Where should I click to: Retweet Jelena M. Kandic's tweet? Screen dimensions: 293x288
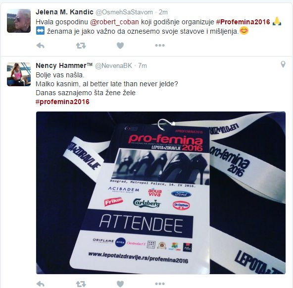81,46
